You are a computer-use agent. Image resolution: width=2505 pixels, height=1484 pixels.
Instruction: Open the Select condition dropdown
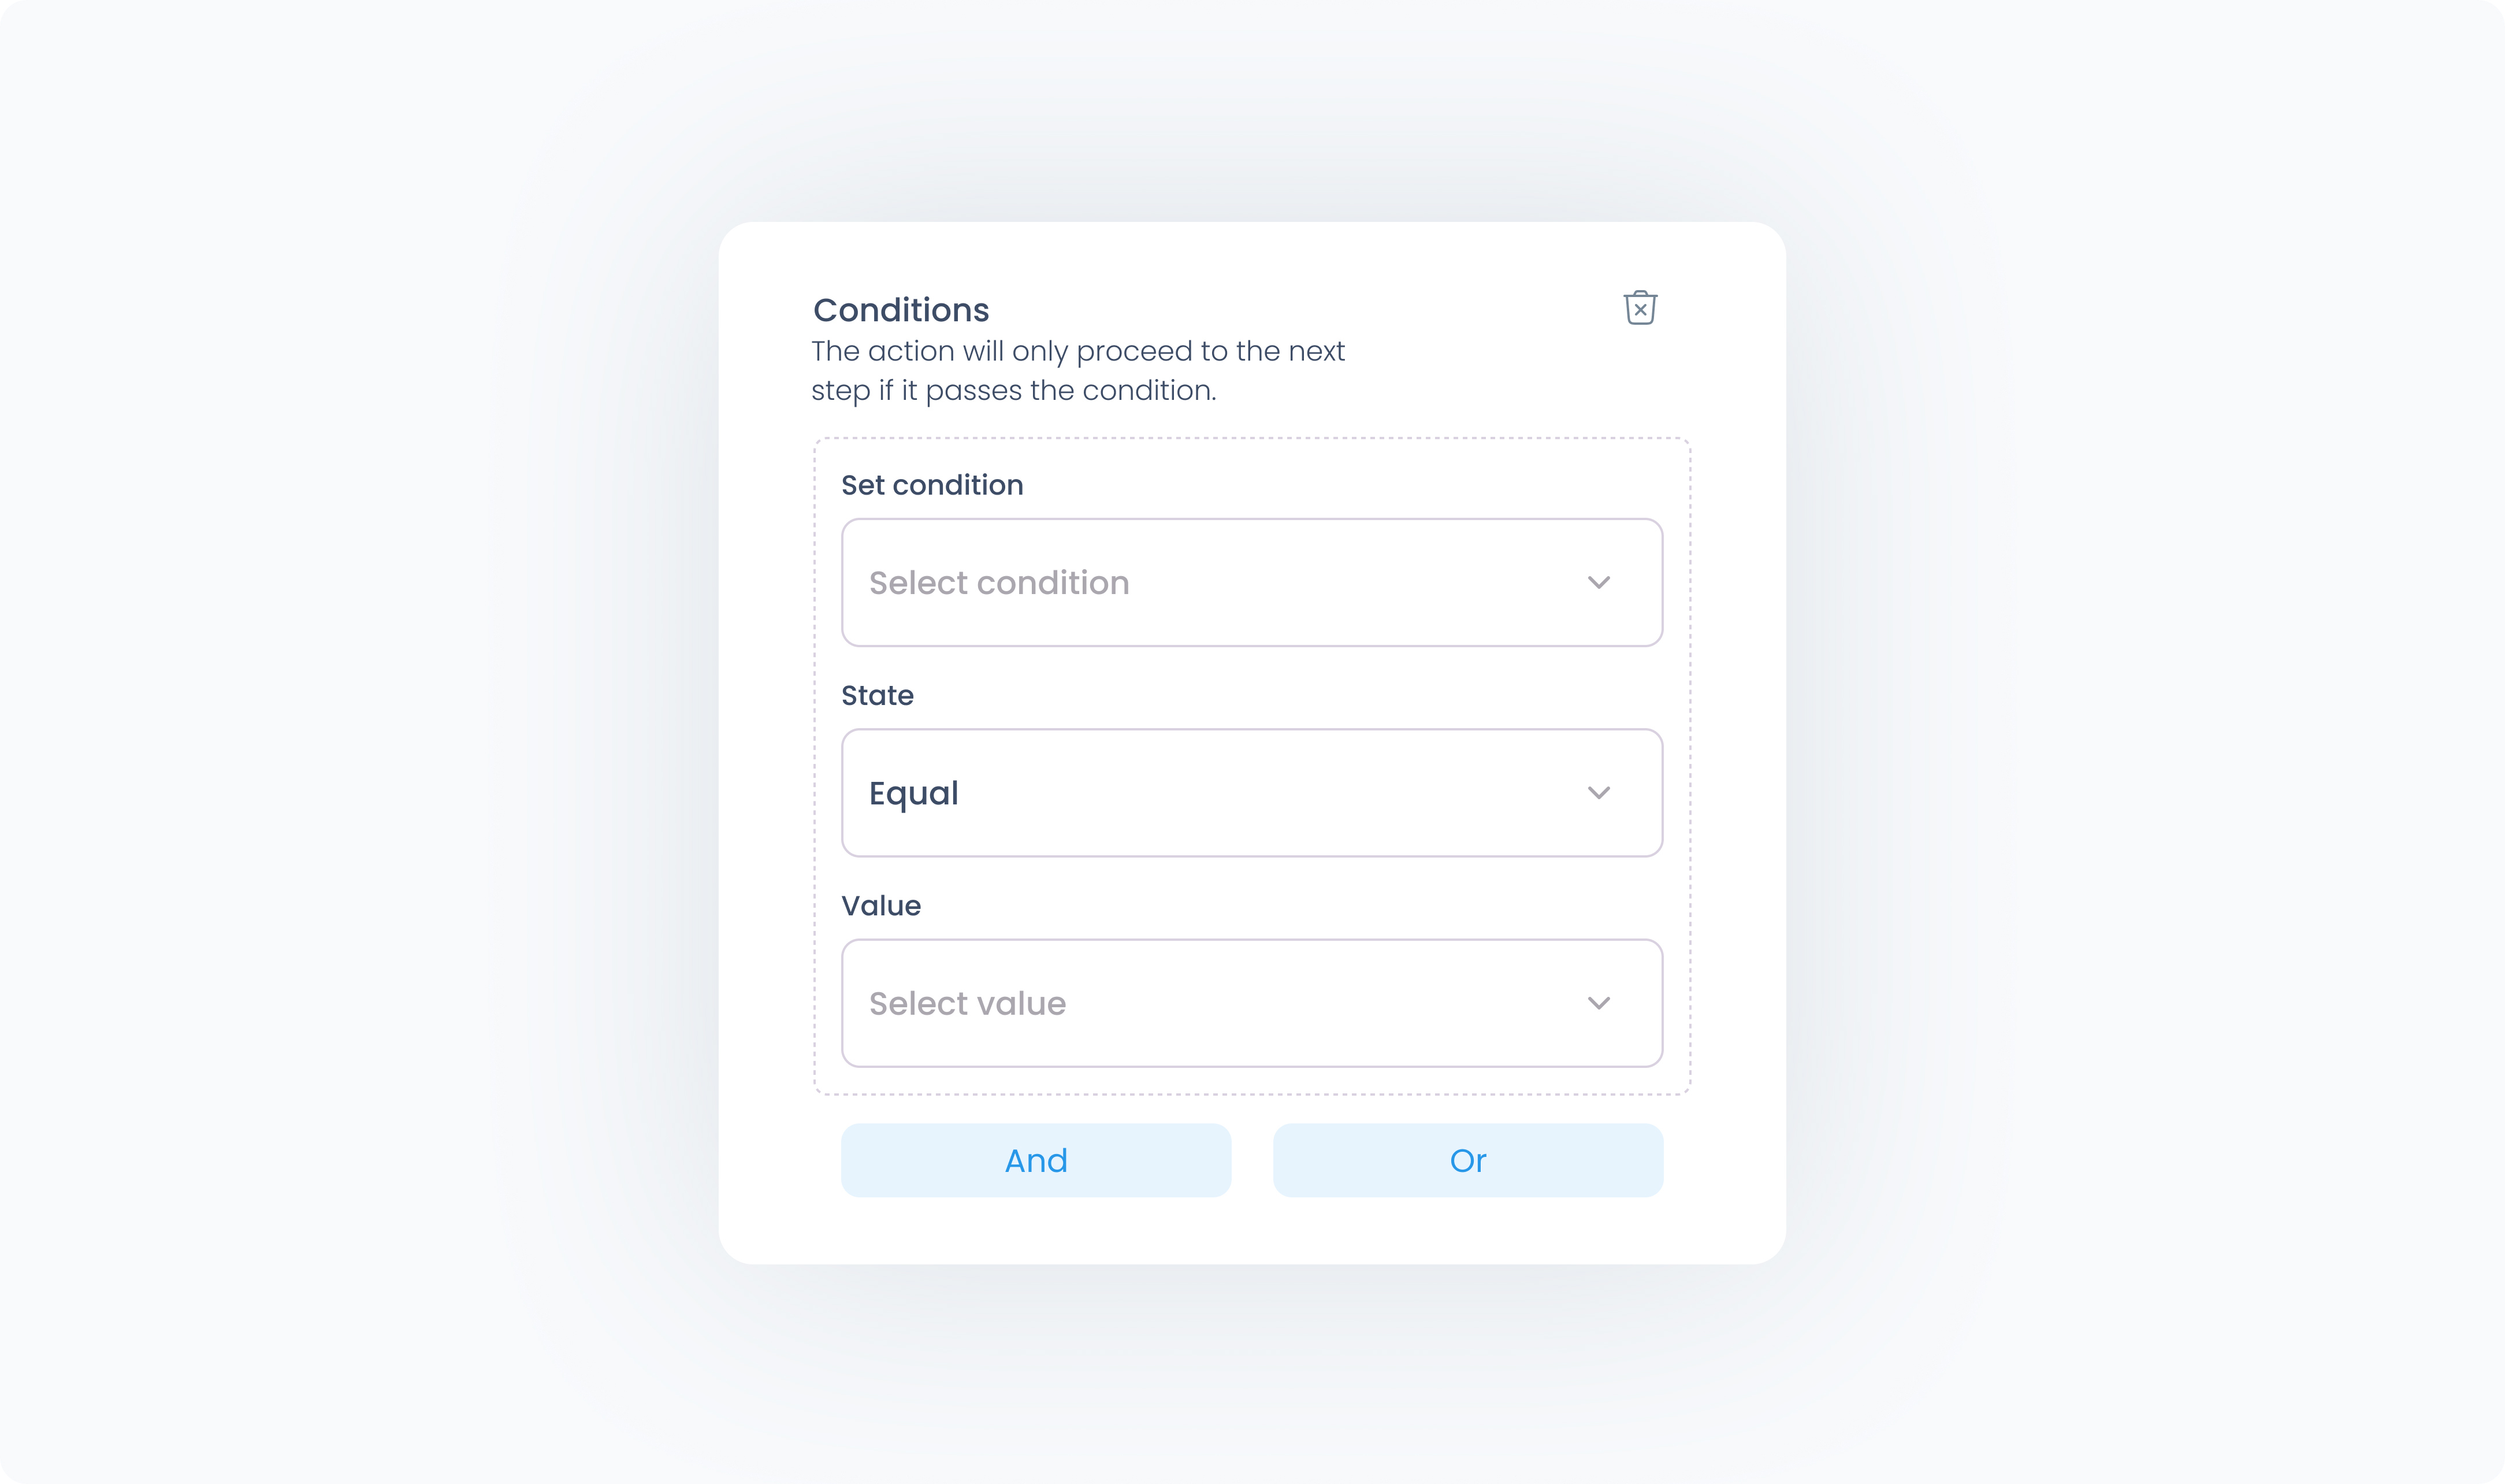tap(1251, 582)
